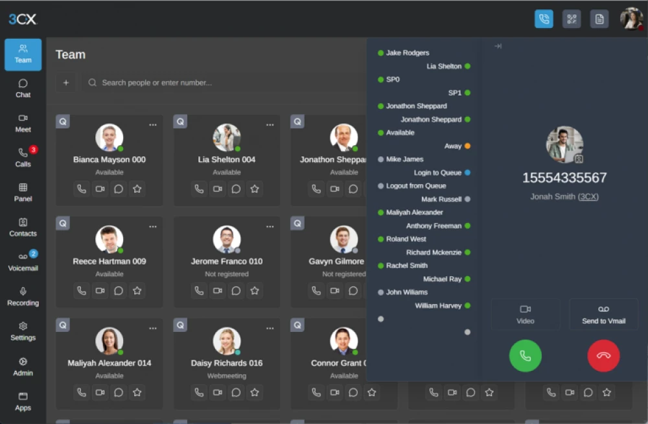The width and height of the screenshot is (648, 424).
Task: Call Jerome Franco using his phone icon
Action: click(198, 290)
